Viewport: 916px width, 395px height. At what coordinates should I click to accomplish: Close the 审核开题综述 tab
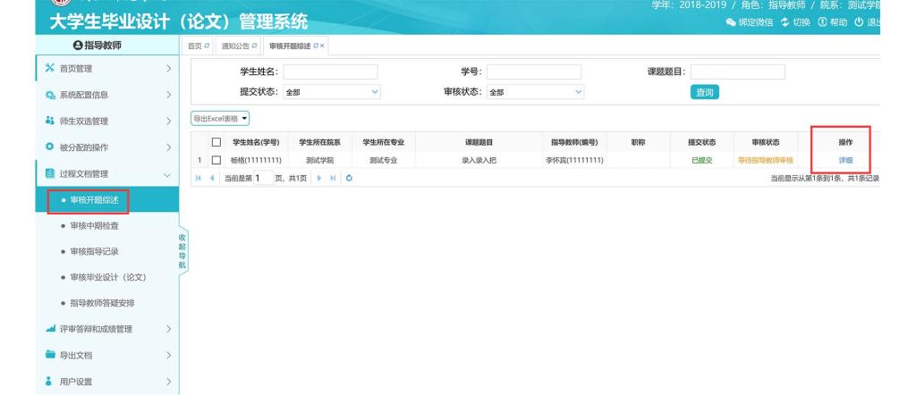pyautogui.click(x=323, y=45)
